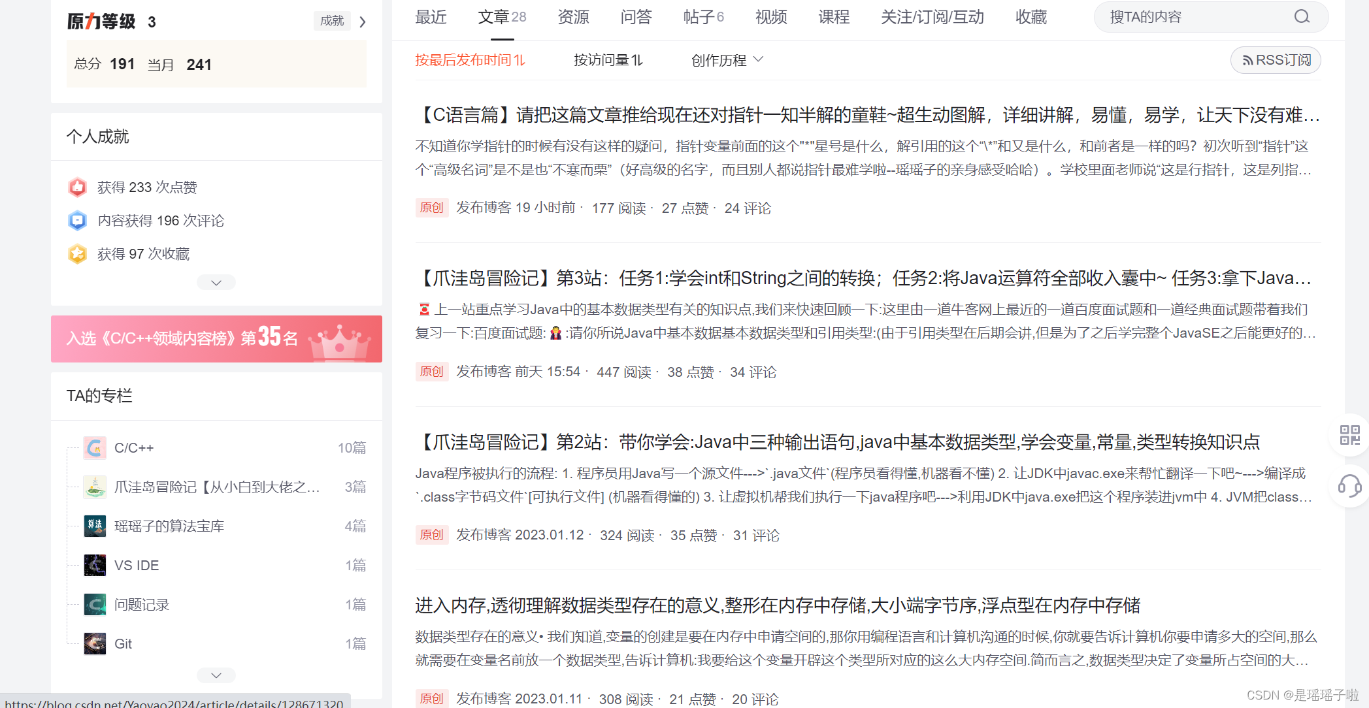Click the 瑶瑶子的算法宝库 column icon
The width and height of the screenshot is (1369, 708).
[95, 526]
